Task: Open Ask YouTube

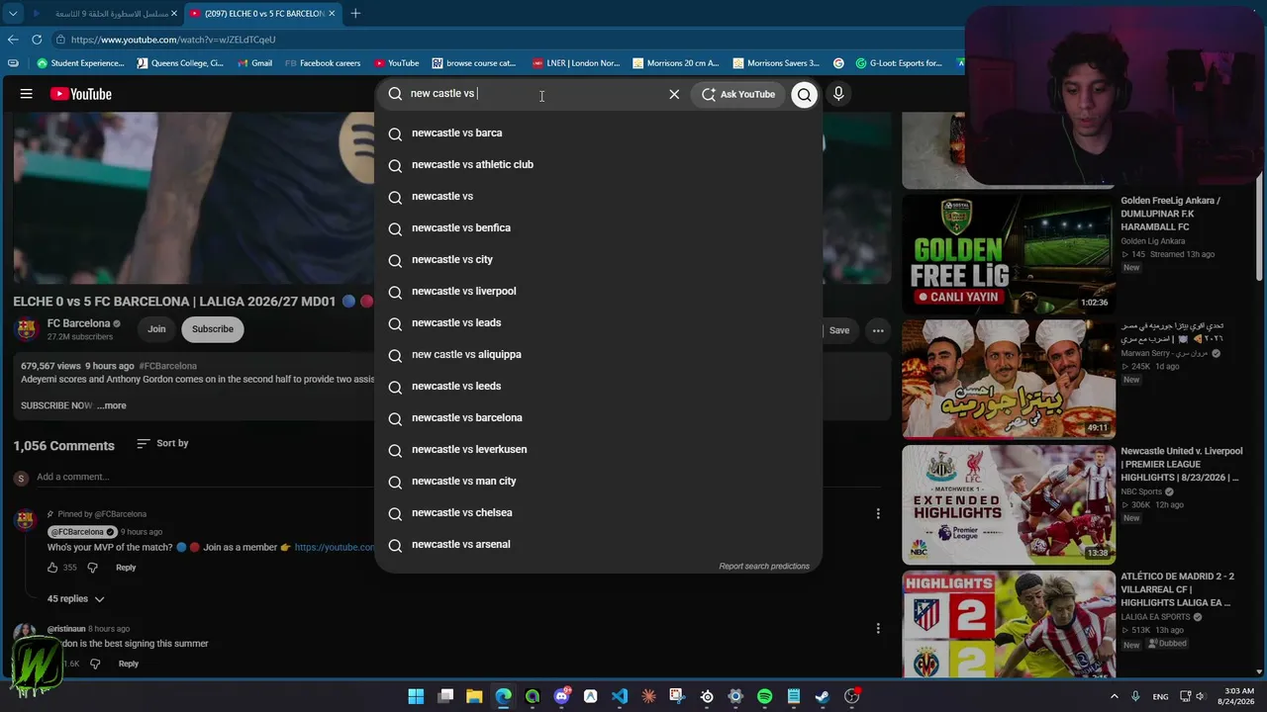Action: pyautogui.click(x=738, y=94)
